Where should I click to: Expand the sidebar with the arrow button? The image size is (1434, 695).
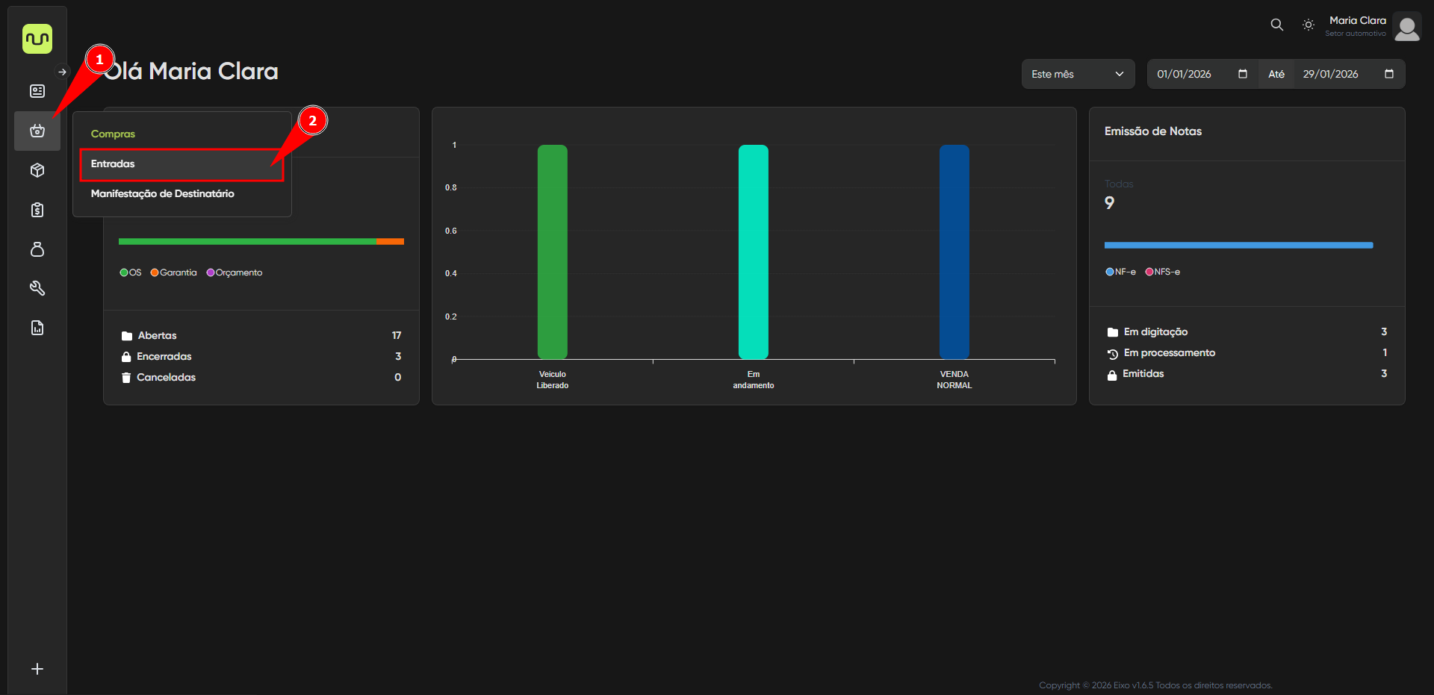point(63,72)
